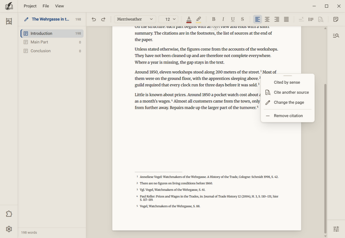Choose 'Change the page' menu entry

[x=288, y=102]
